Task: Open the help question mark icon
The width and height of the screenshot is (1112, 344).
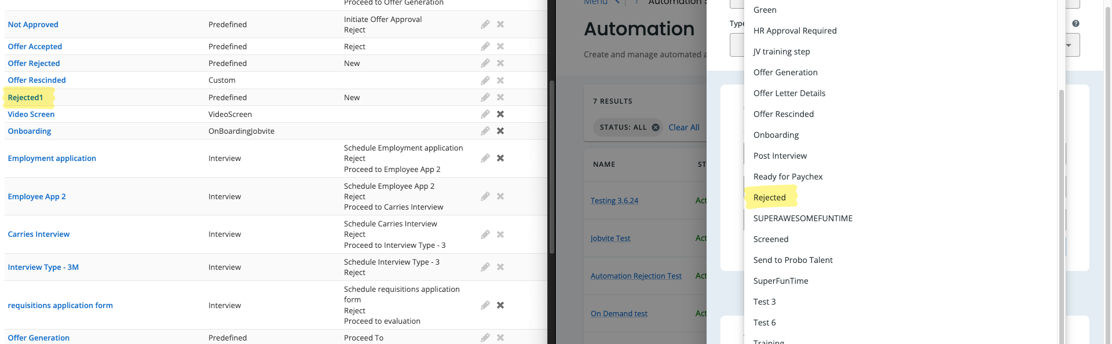Action: [x=1076, y=24]
